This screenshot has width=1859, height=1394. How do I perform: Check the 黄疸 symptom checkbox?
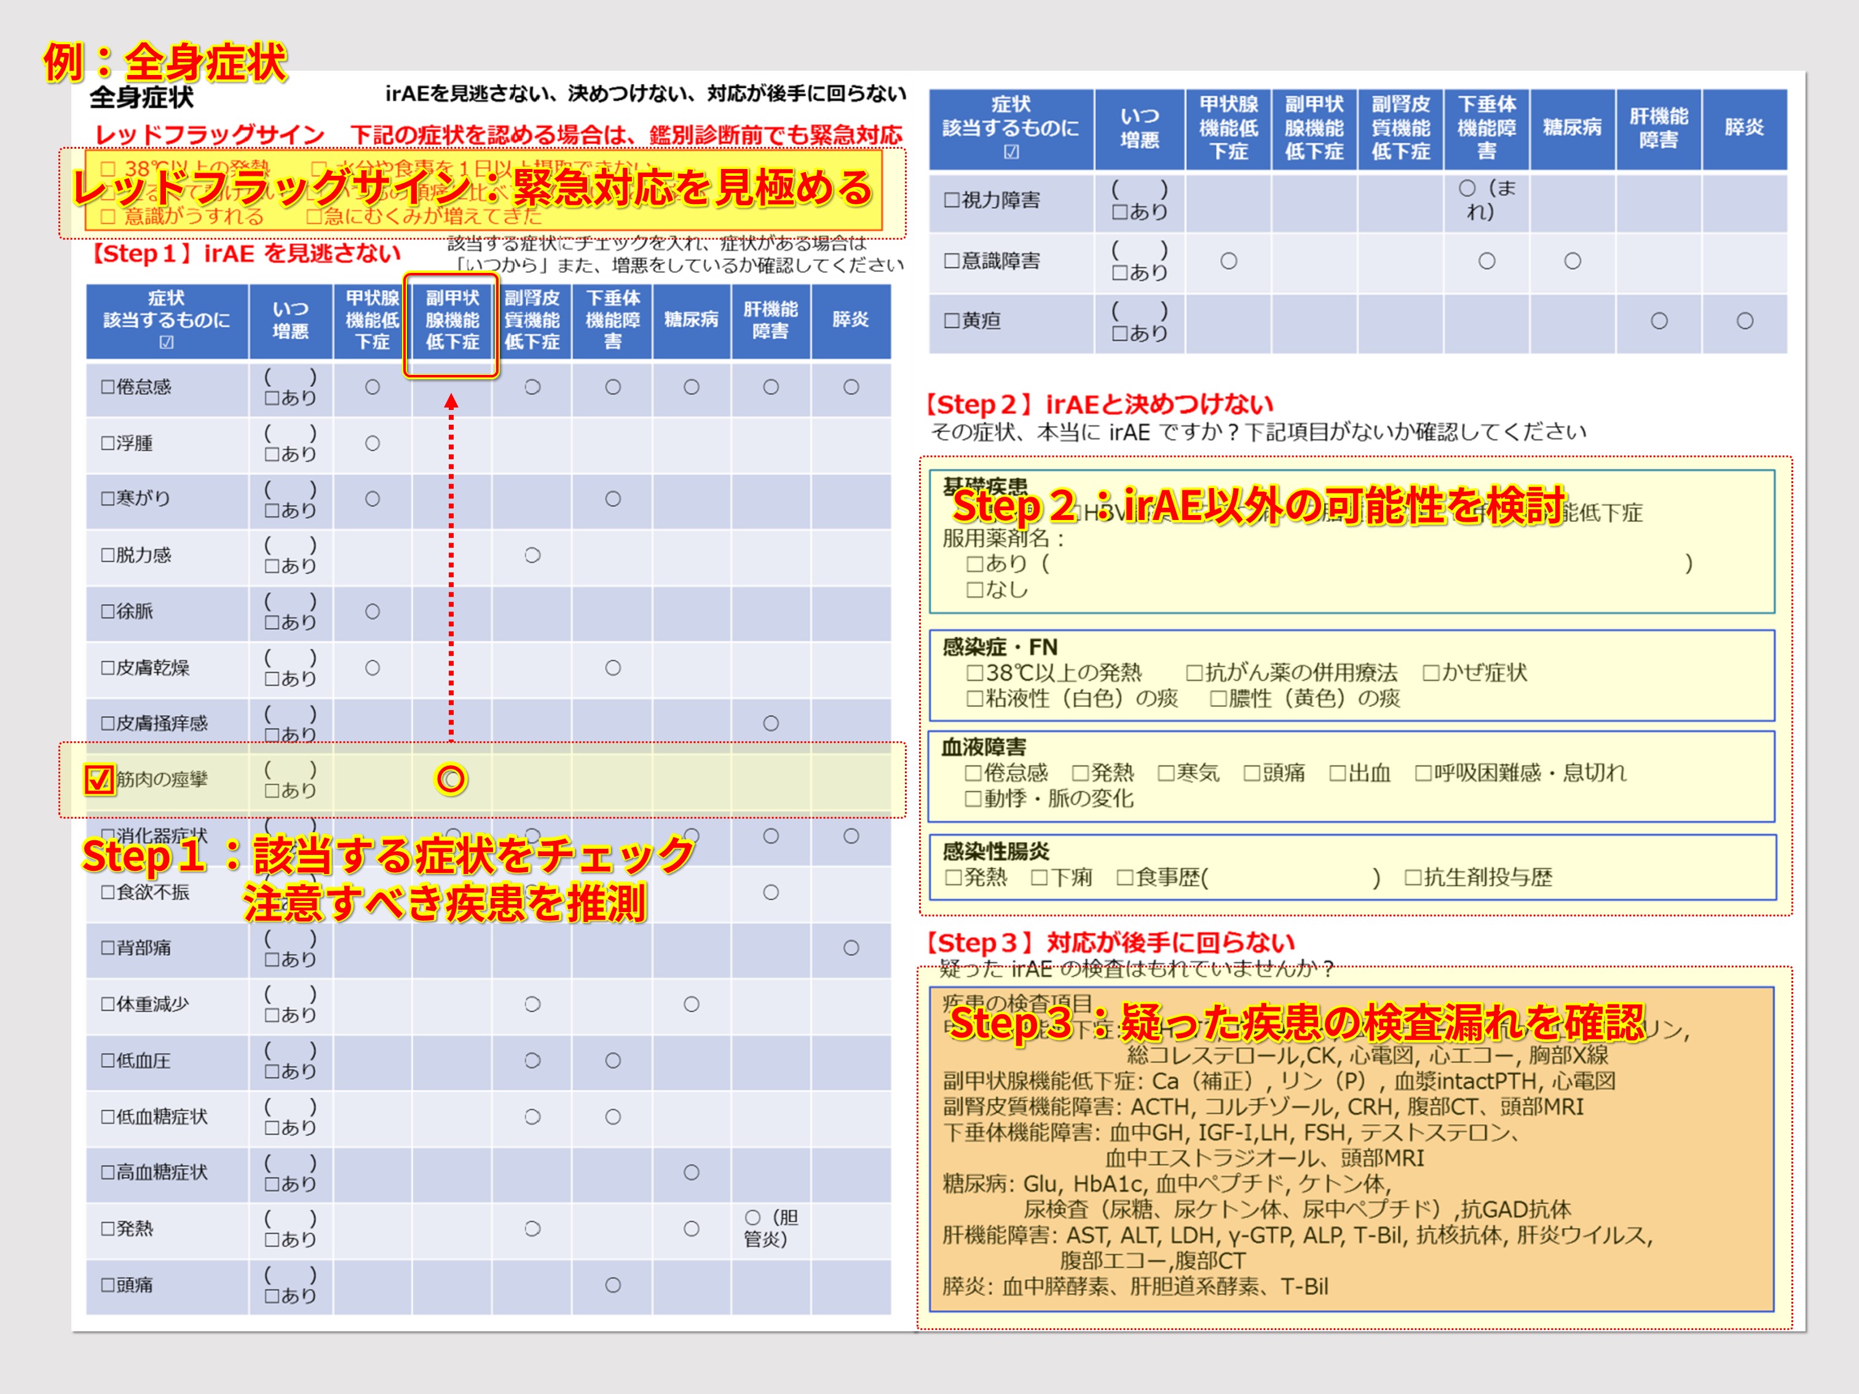[952, 321]
